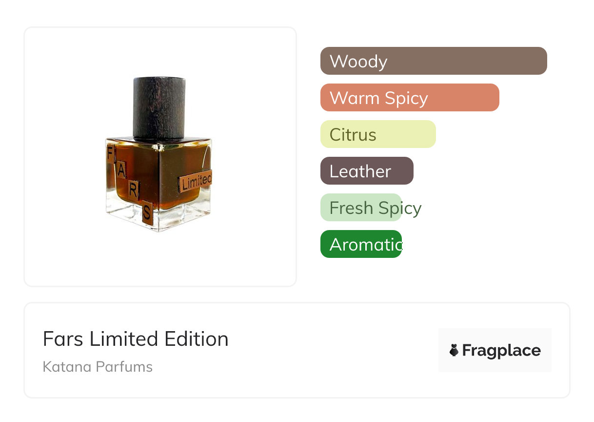Click the 'Limited' label on the bottle
This screenshot has height=422, width=594.
[196, 183]
